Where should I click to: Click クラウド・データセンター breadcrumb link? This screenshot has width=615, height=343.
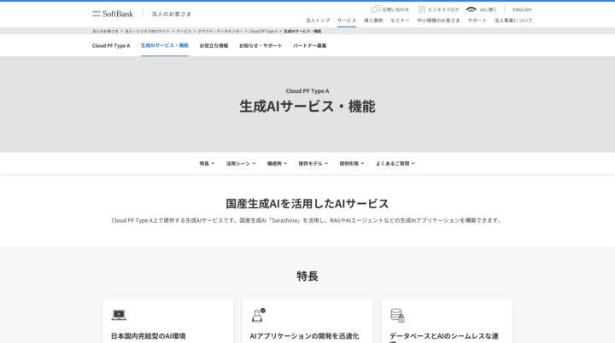pos(220,31)
